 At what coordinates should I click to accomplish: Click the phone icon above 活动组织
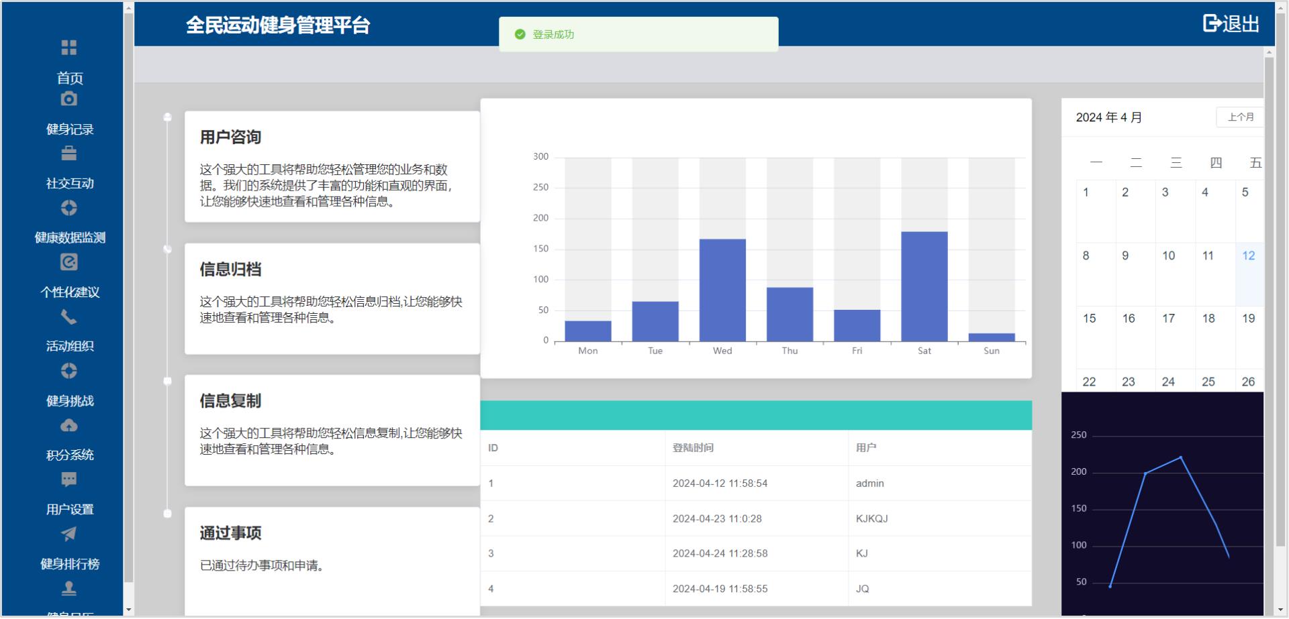coord(69,317)
